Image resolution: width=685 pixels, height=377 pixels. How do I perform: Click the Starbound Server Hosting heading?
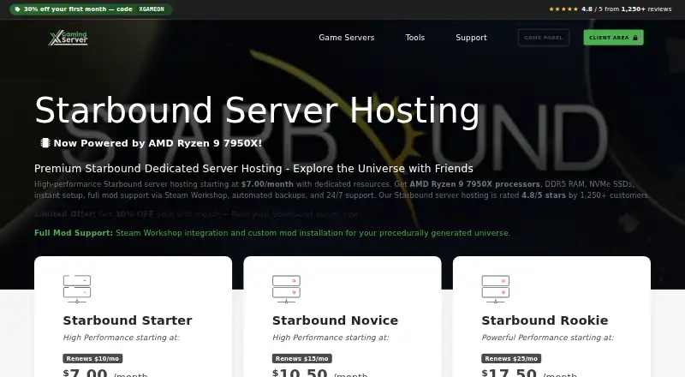(x=257, y=111)
